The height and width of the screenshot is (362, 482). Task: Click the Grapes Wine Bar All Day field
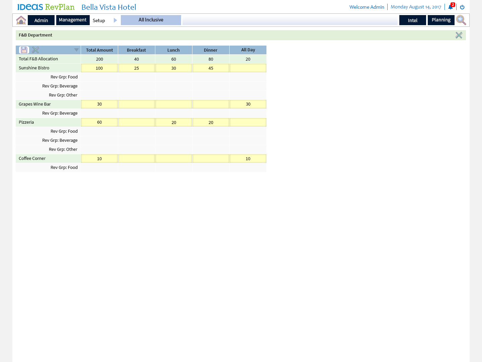(x=248, y=104)
